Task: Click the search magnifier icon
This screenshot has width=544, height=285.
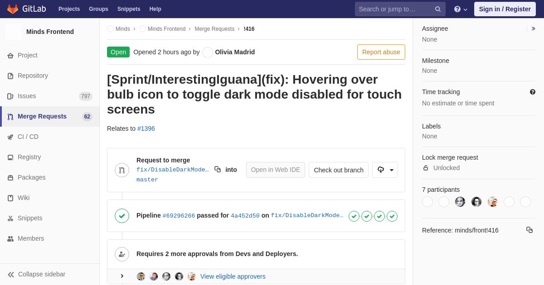Action: point(438,9)
